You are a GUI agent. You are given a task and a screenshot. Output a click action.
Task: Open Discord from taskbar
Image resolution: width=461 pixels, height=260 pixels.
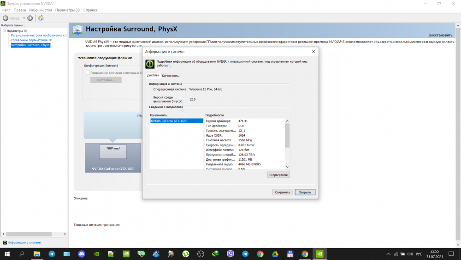82,254
